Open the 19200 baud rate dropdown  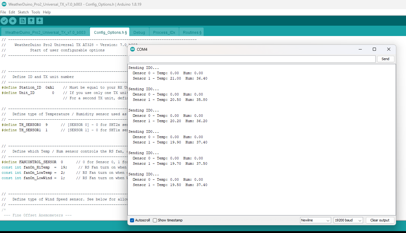tap(348, 220)
